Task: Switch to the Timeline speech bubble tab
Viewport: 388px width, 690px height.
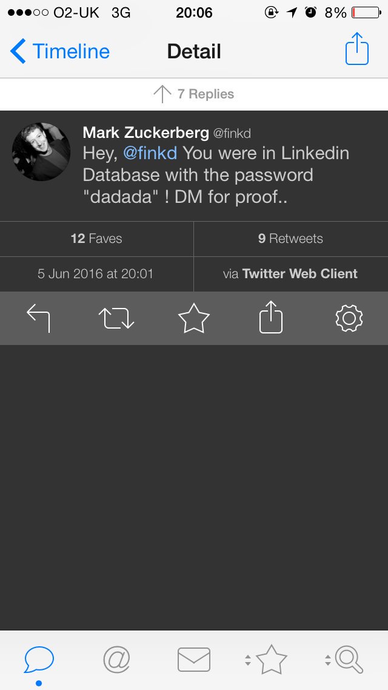Action: coord(39,660)
